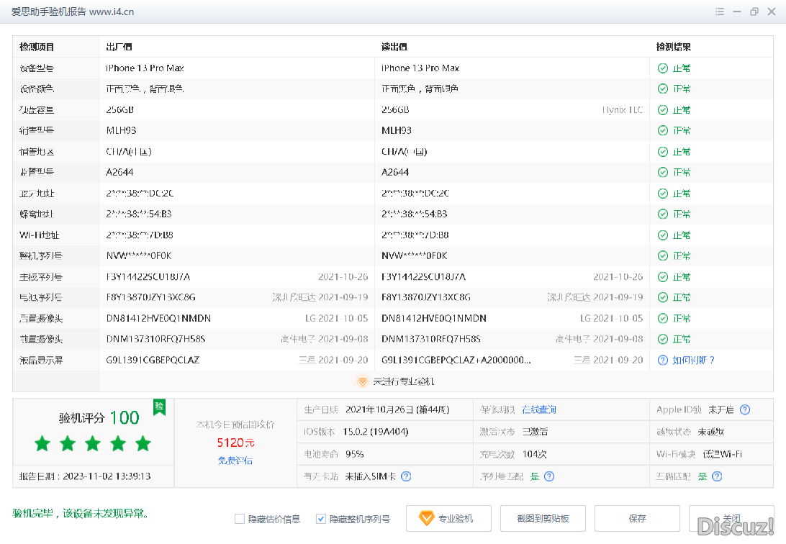Select the 读出值 column header
The image size is (786, 544).
tap(394, 47)
